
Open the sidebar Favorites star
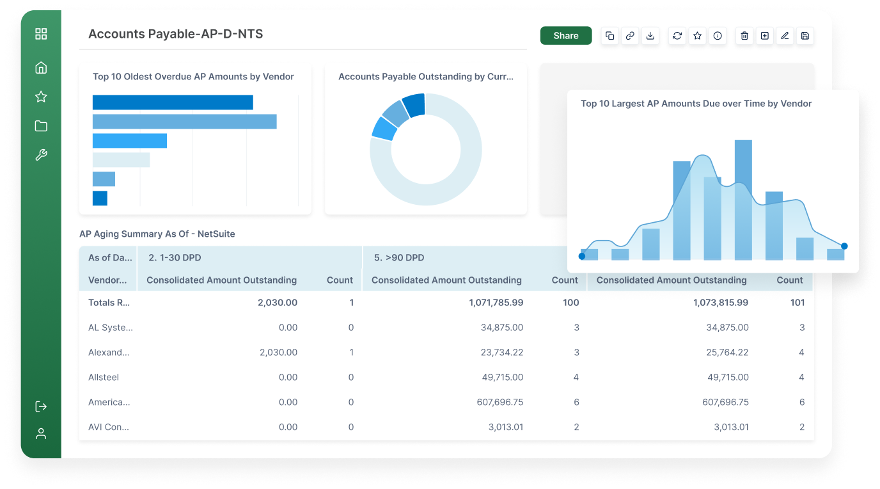click(41, 97)
